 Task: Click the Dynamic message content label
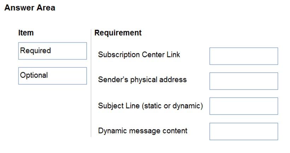coord(143,131)
